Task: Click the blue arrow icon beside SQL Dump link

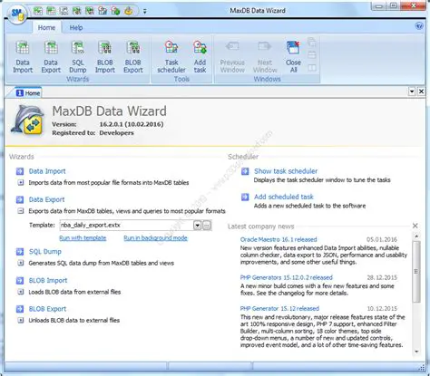Action: coord(20,252)
